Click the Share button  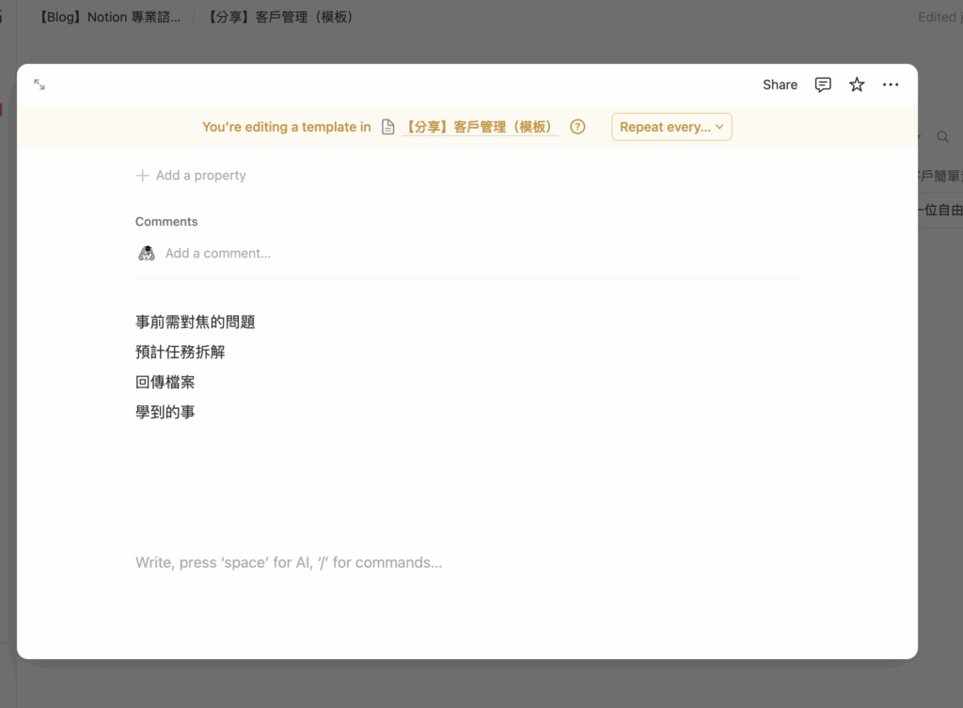point(780,85)
